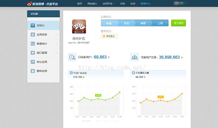Screen dimensions: 218x128
Task: Click the green chart 2105 tooltip
Action: click(x=98, y=95)
